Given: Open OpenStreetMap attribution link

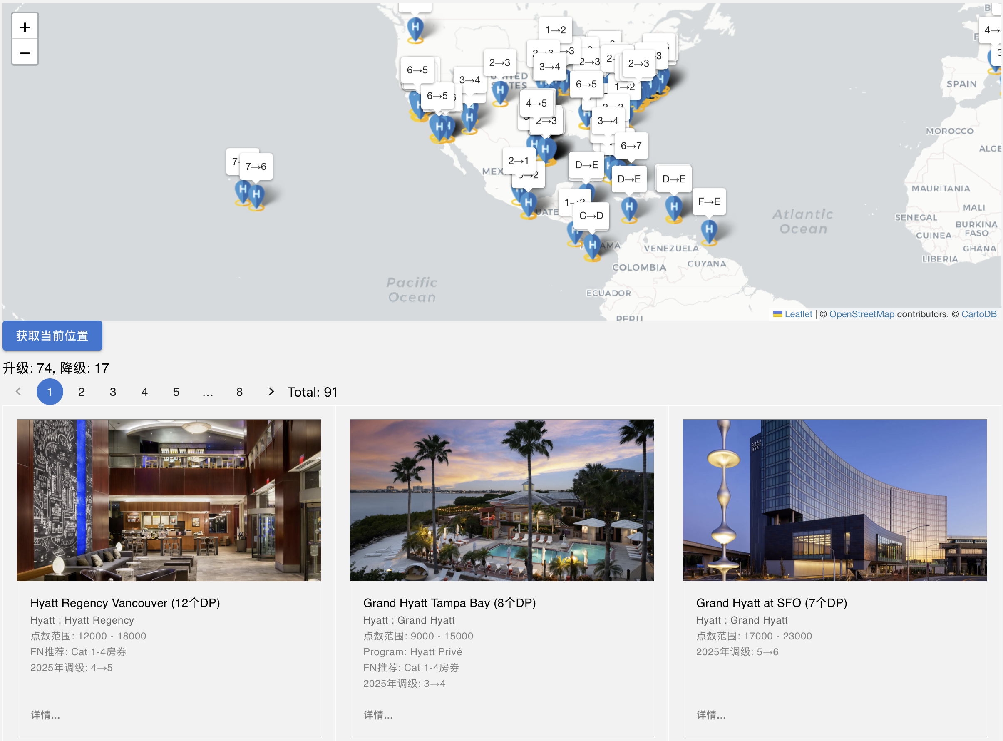Looking at the screenshot, I should (861, 314).
